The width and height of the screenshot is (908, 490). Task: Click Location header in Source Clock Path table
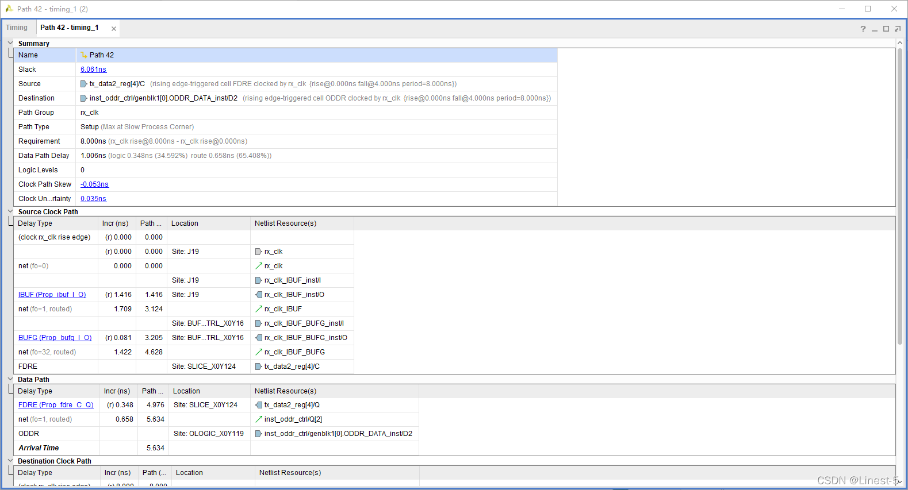click(209, 223)
